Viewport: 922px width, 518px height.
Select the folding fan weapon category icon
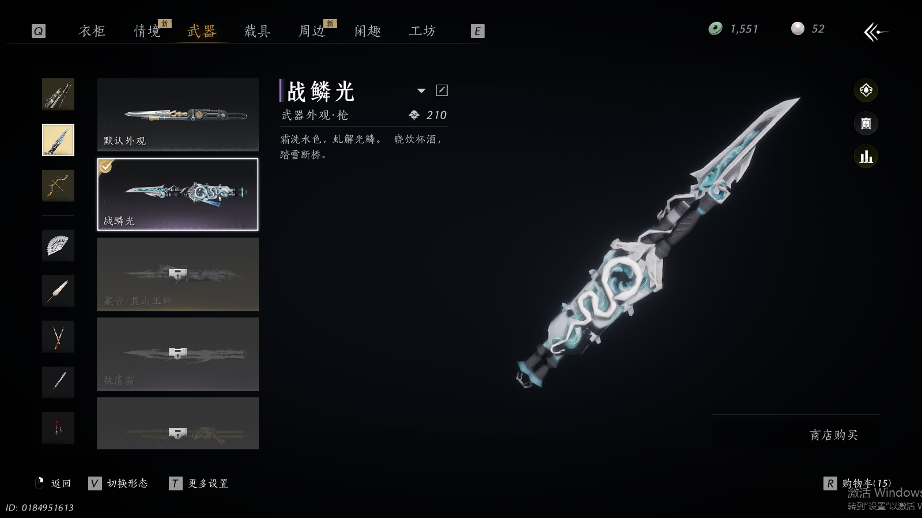(58, 245)
